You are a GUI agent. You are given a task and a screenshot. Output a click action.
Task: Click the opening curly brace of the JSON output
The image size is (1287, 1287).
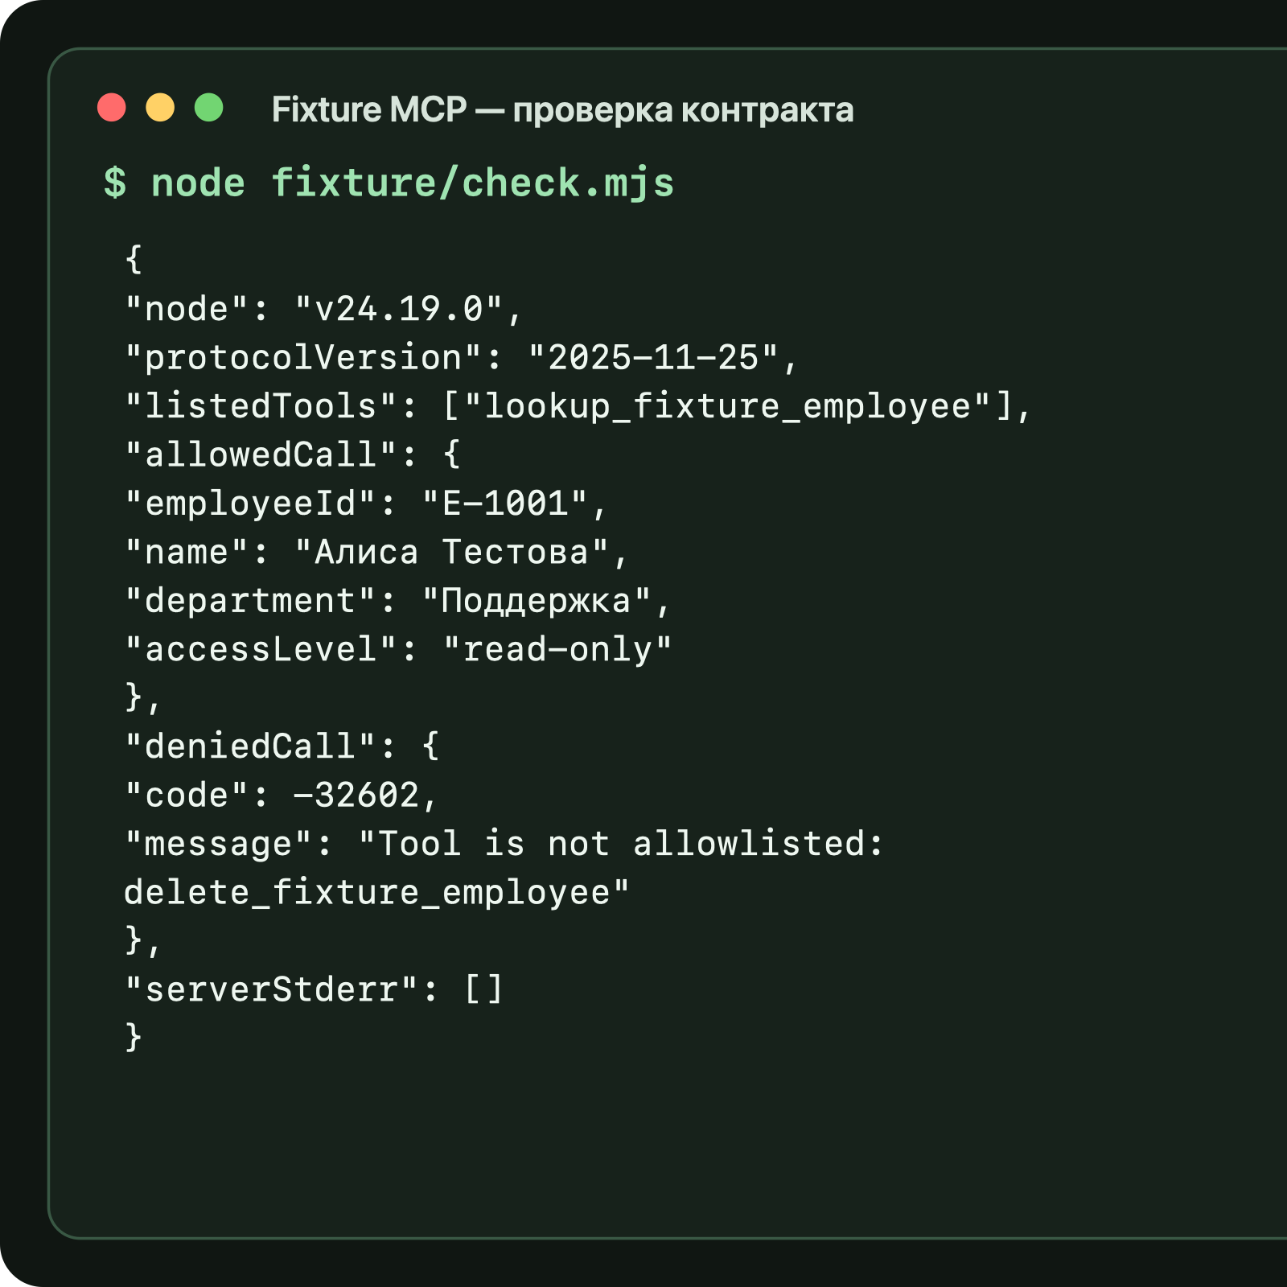click(134, 259)
